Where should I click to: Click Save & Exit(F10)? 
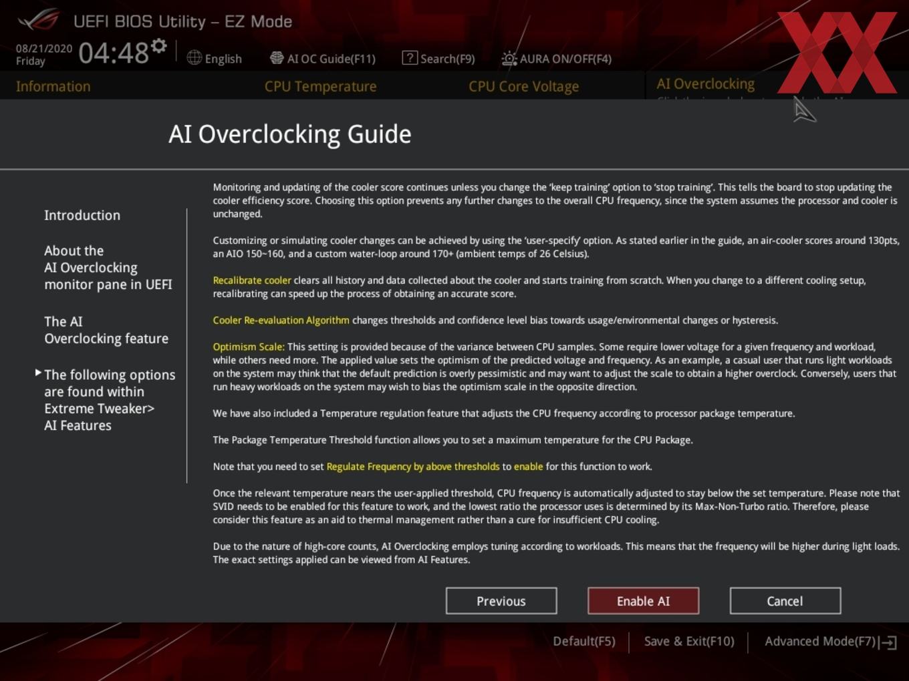tap(689, 641)
